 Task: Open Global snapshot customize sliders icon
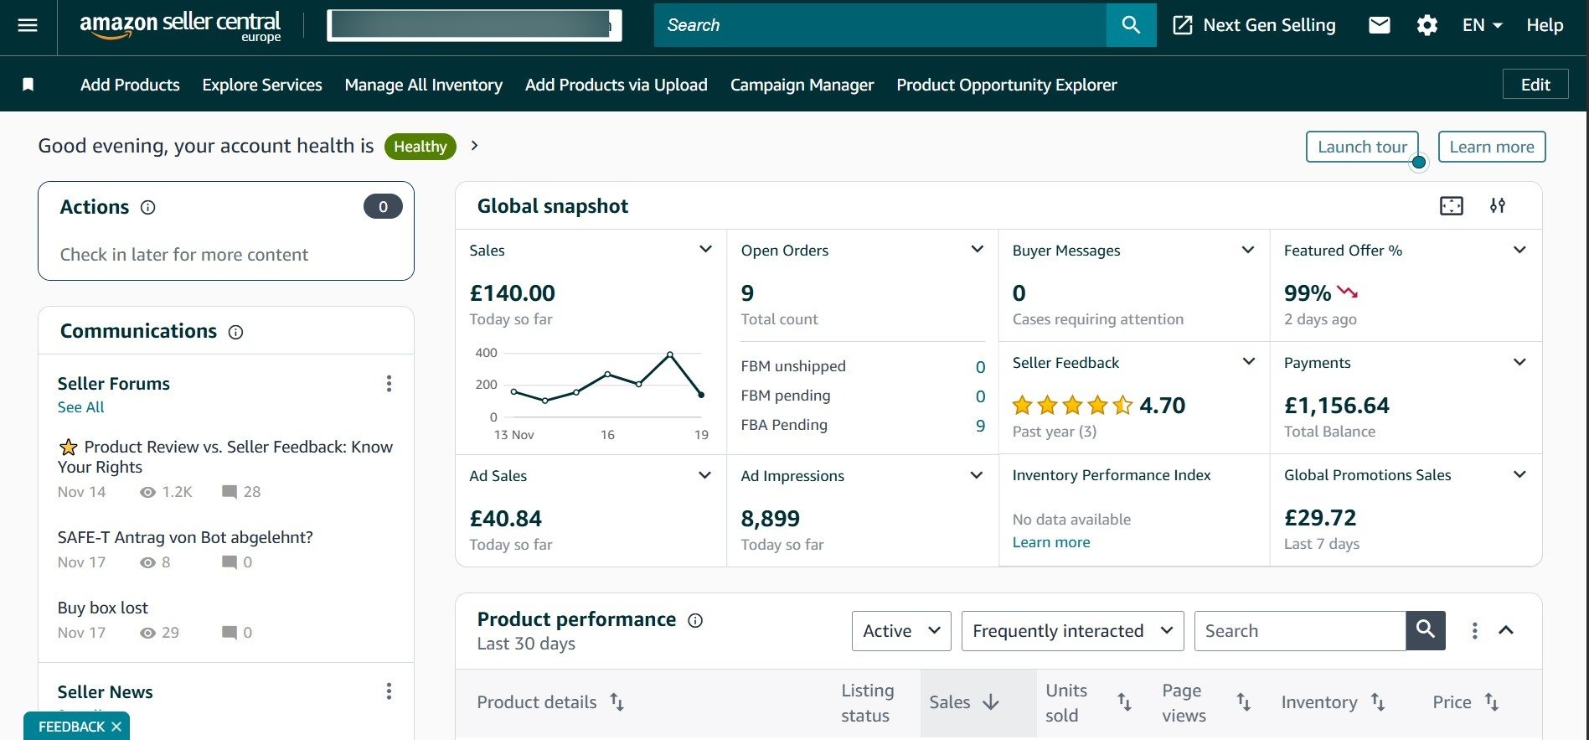[x=1497, y=206]
